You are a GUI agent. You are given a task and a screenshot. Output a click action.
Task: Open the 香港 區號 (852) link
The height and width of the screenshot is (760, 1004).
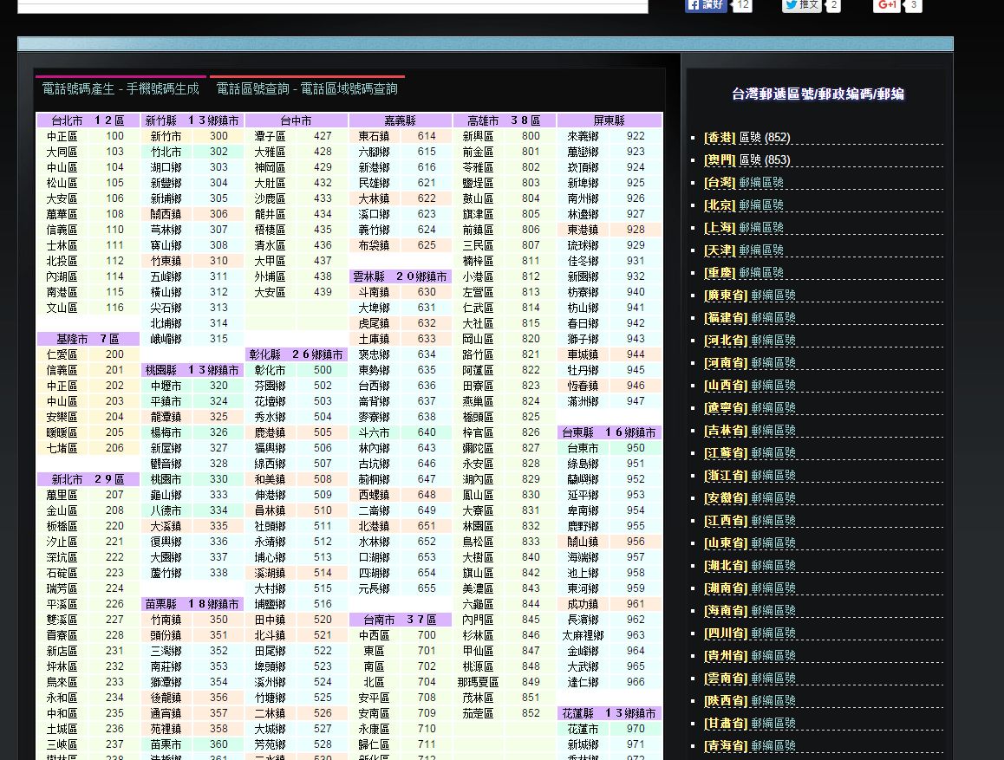click(746, 138)
